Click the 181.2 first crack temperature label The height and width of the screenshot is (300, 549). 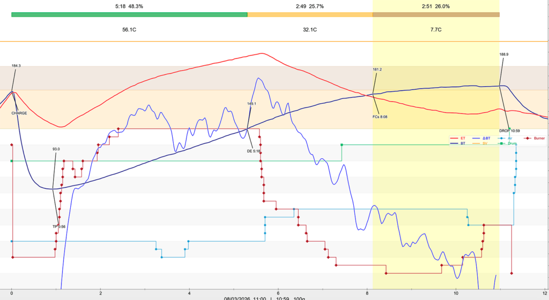tap(377, 70)
